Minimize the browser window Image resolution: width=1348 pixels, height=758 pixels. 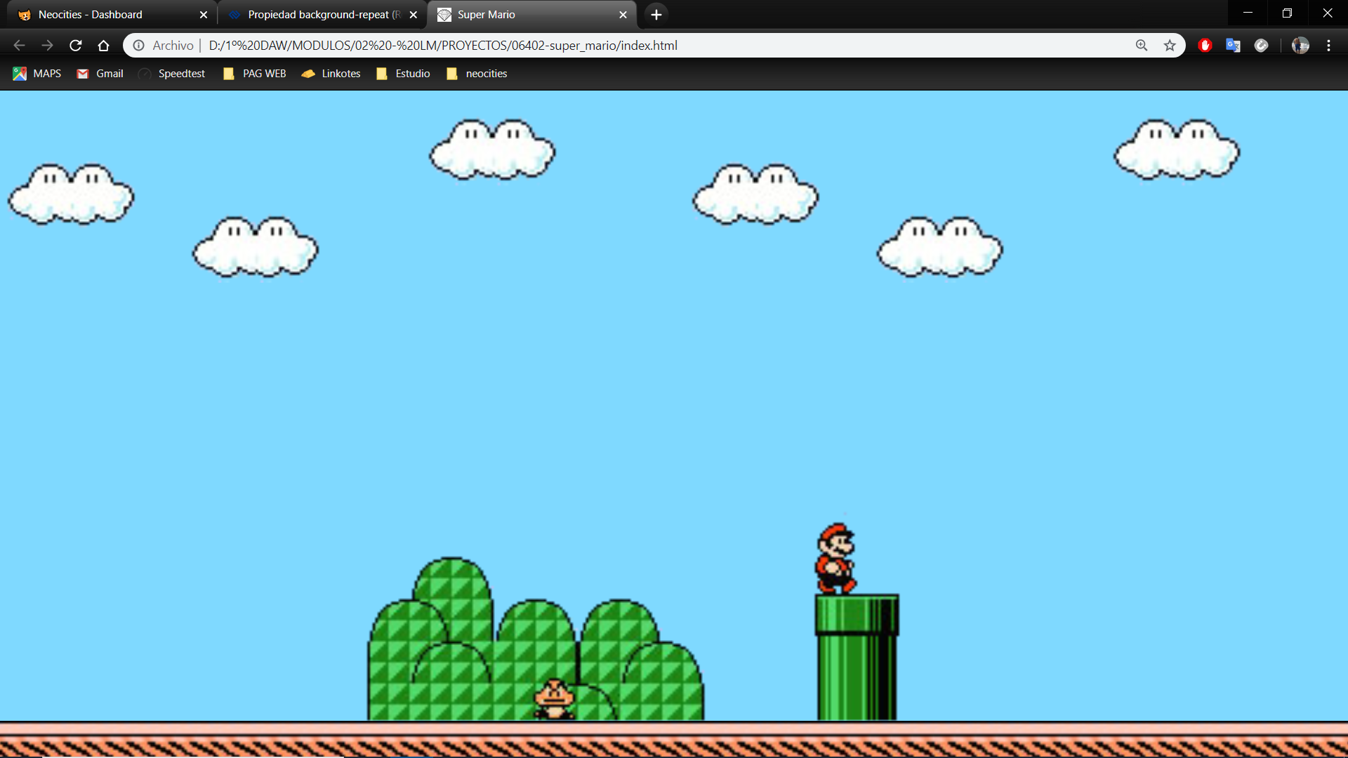click(x=1248, y=13)
